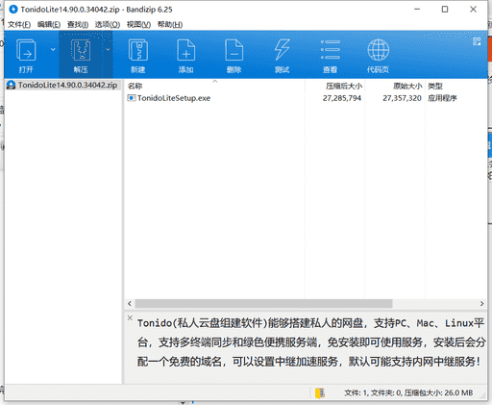
Task: Expand the 打开 dropdown arrow
Action: [53, 49]
